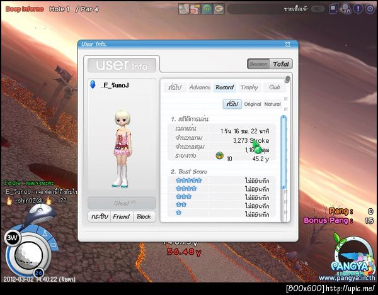The image size is (378, 295).
Task: Open the Club tab
Action: tap(274, 87)
